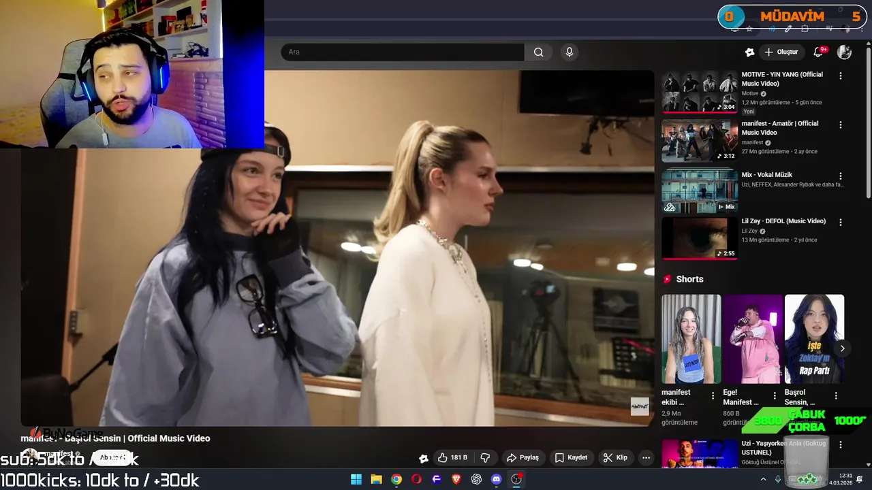
Task: Open options for manifest - Amatör video
Action: pyautogui.click(x=841, y=125)
